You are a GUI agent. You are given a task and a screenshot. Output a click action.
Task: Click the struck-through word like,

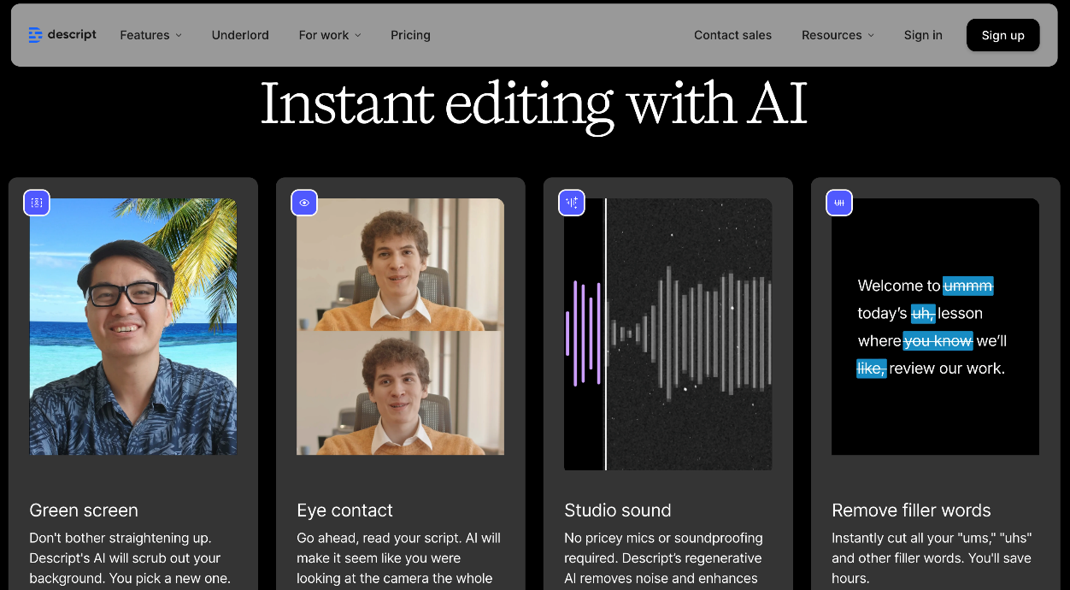point(872,369)
